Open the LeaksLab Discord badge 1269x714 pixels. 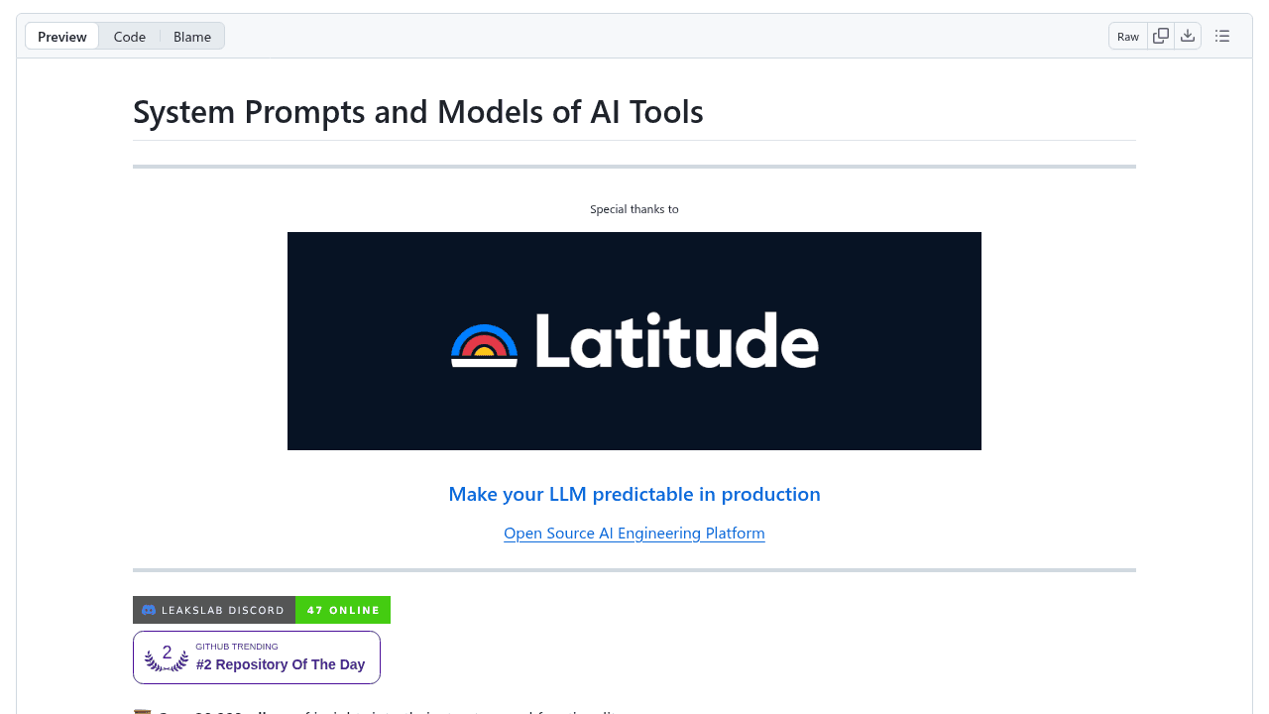point(214,609)
